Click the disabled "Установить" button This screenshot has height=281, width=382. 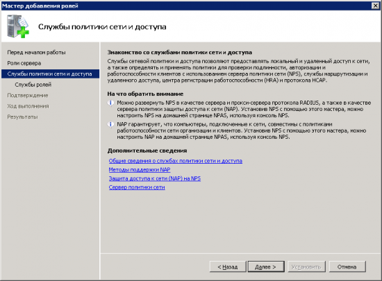click(306, 267)
